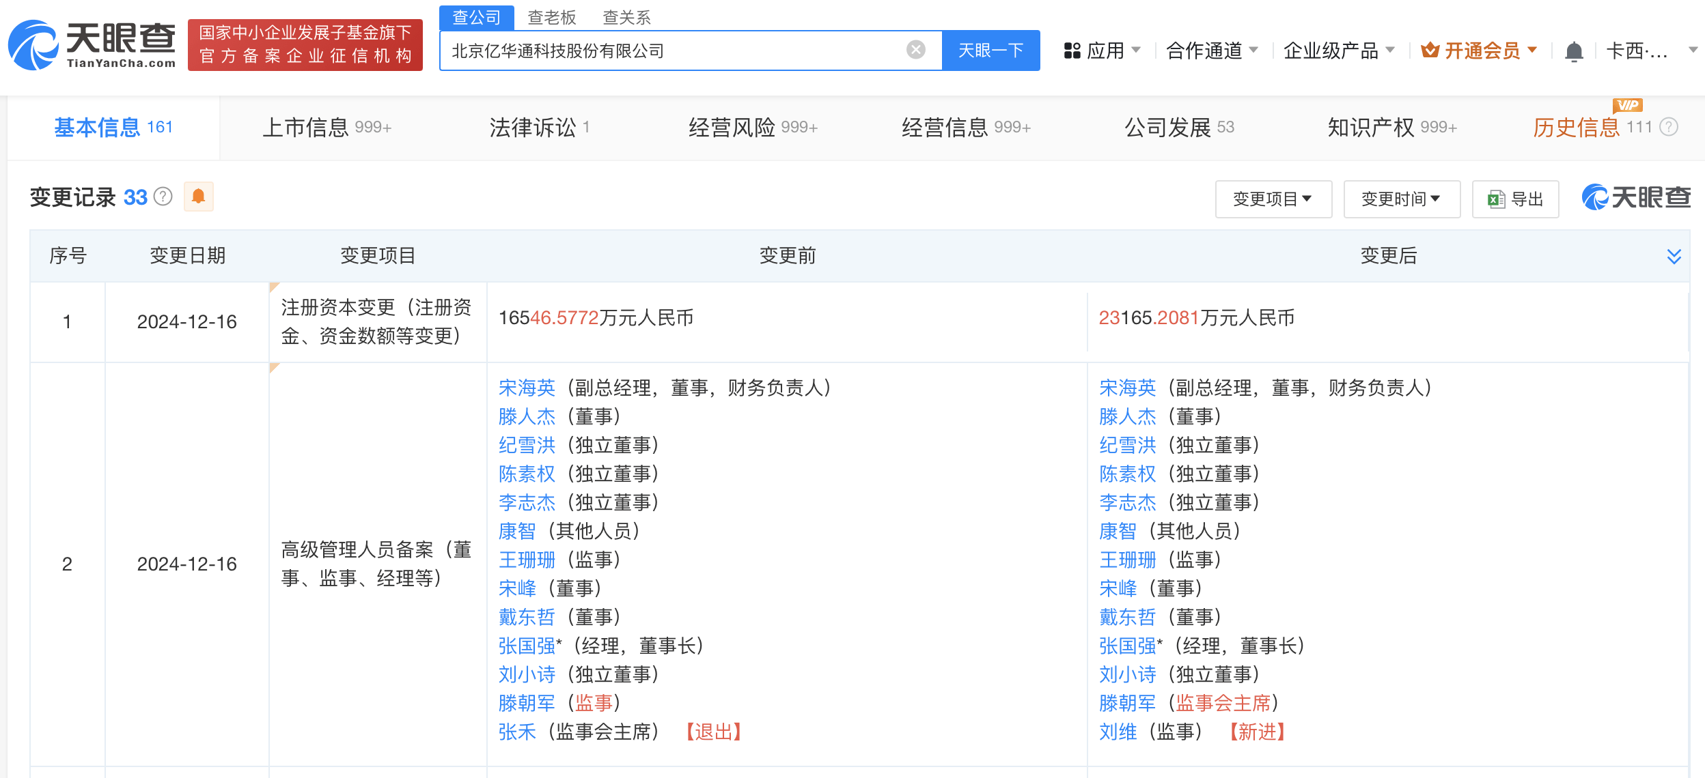Select 查公司 search tab

tap(477, 17)
